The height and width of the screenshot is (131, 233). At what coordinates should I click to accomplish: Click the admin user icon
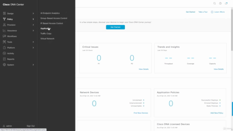tap(4, 126)
